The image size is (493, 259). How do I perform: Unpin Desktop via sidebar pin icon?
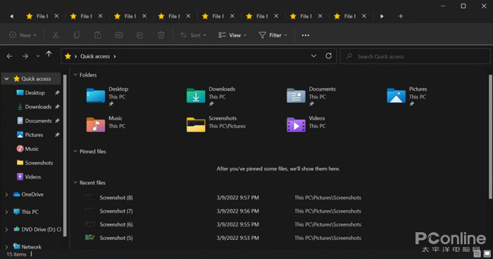[x=57, y=93]
